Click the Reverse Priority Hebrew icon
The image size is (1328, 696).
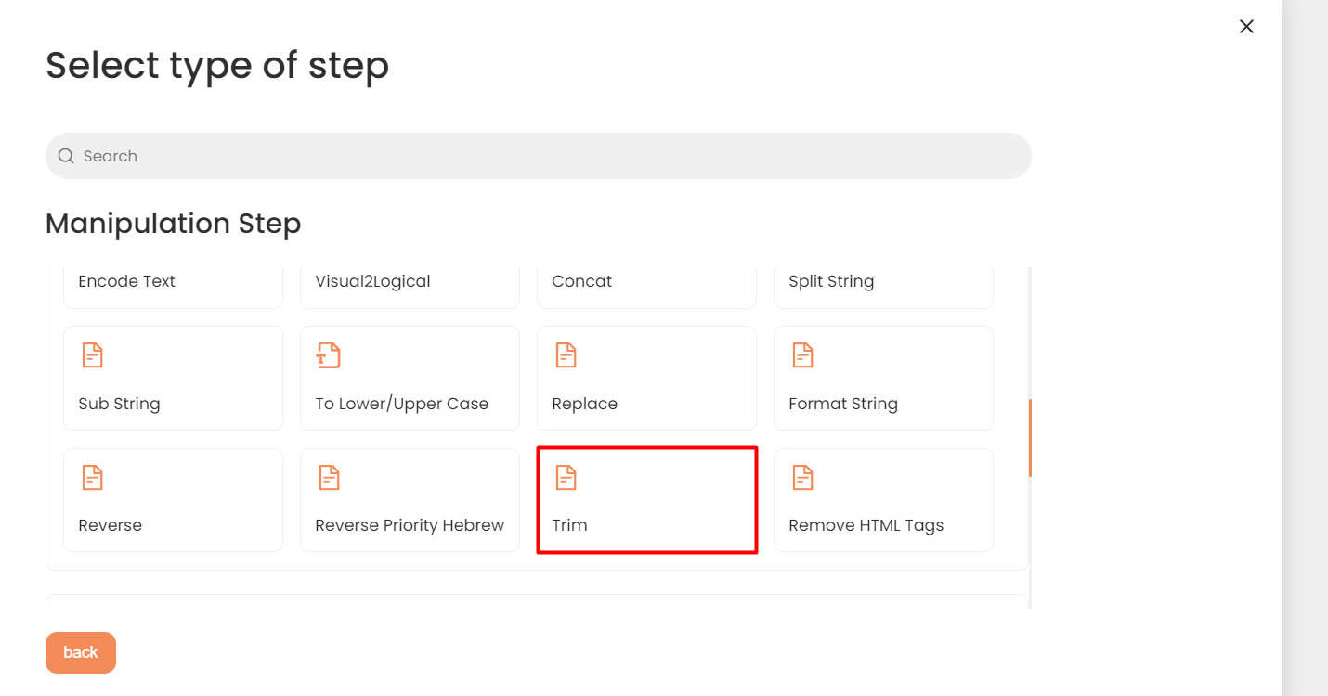coord(330,478)
